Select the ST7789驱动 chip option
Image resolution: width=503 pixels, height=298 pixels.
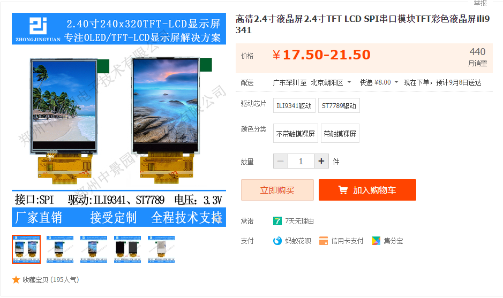pyautogui.click(x=339, y=106)
